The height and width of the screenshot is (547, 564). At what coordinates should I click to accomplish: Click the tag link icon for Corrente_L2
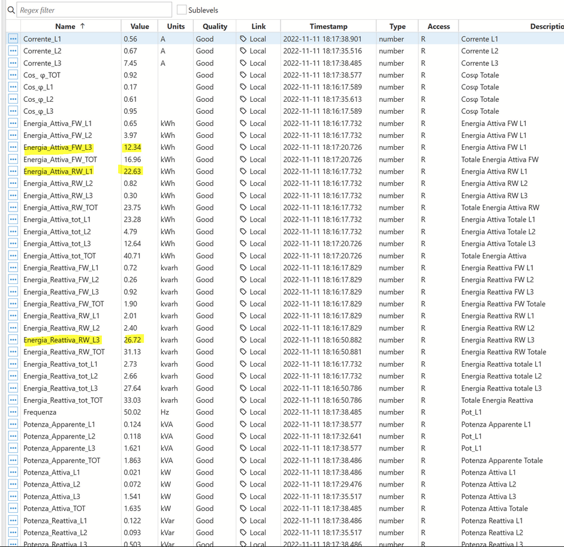point(243,51)
